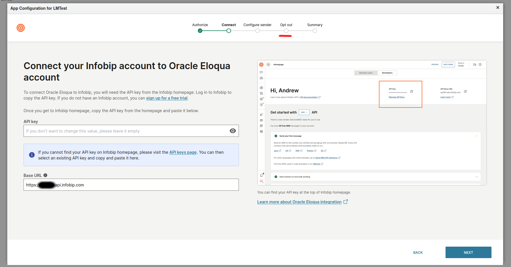Click the 'You can find your API key' caption
This screenshot has width=511, height=267.
[x=304, y=192]
